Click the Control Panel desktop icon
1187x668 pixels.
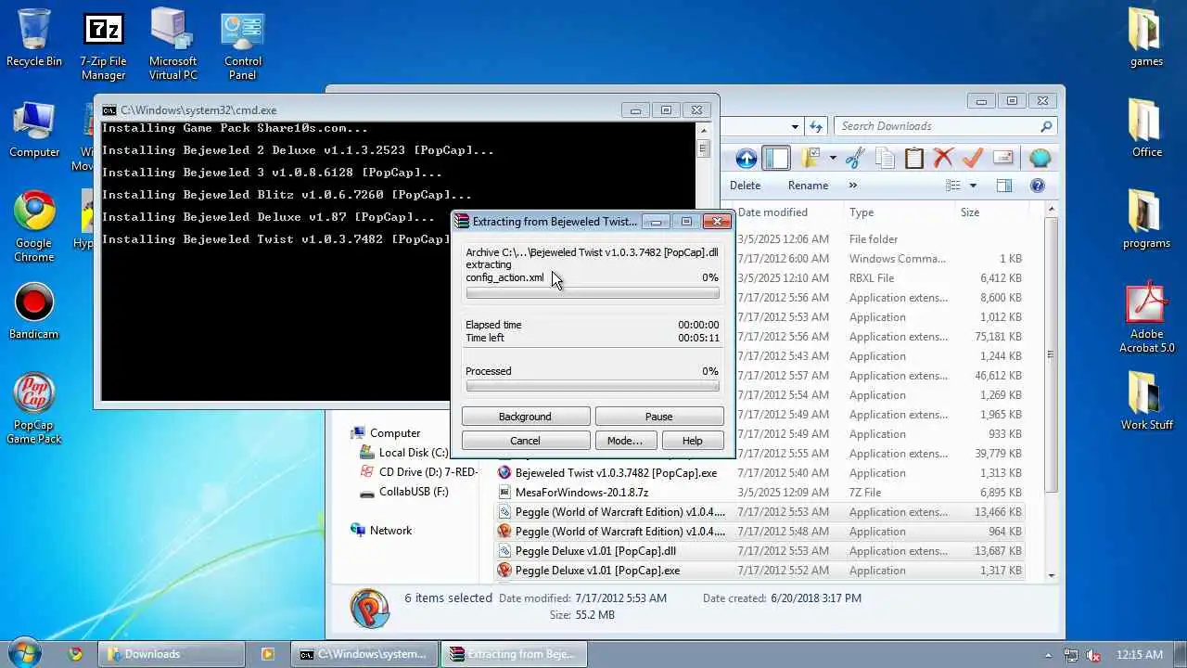point(242,46)
